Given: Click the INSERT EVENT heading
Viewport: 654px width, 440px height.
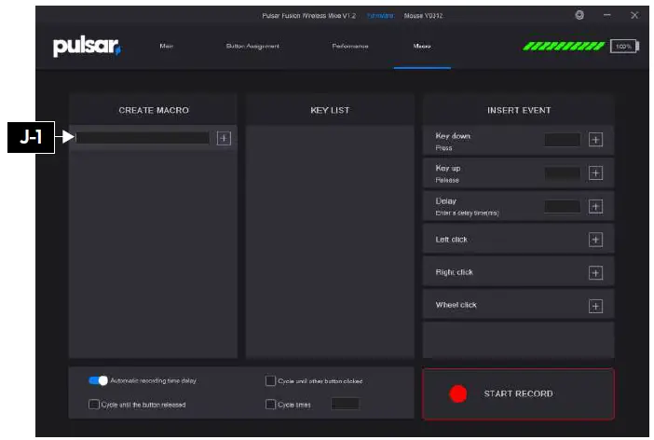Looking at the screenshot, I should click(x=519, y=110).
